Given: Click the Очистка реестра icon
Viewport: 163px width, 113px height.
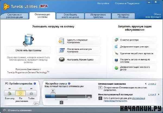Looking at the screenshot, I should point(117,40).
